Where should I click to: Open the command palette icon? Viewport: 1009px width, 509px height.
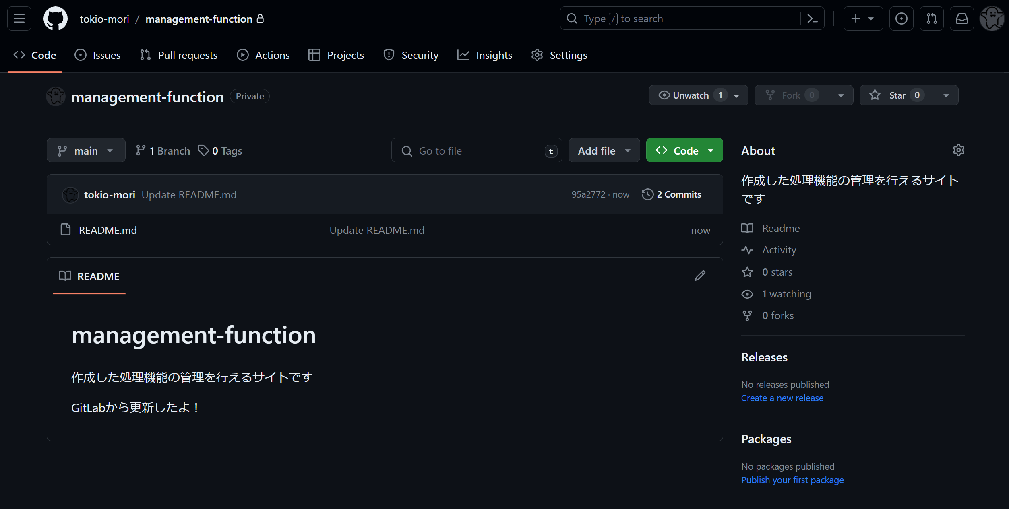813,18
